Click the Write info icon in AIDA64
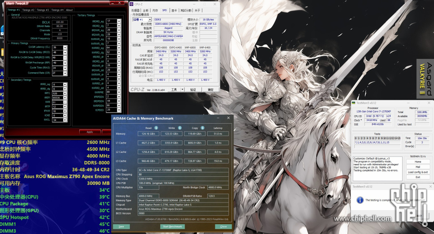This screenshot has height=234, width=434. 180,128
